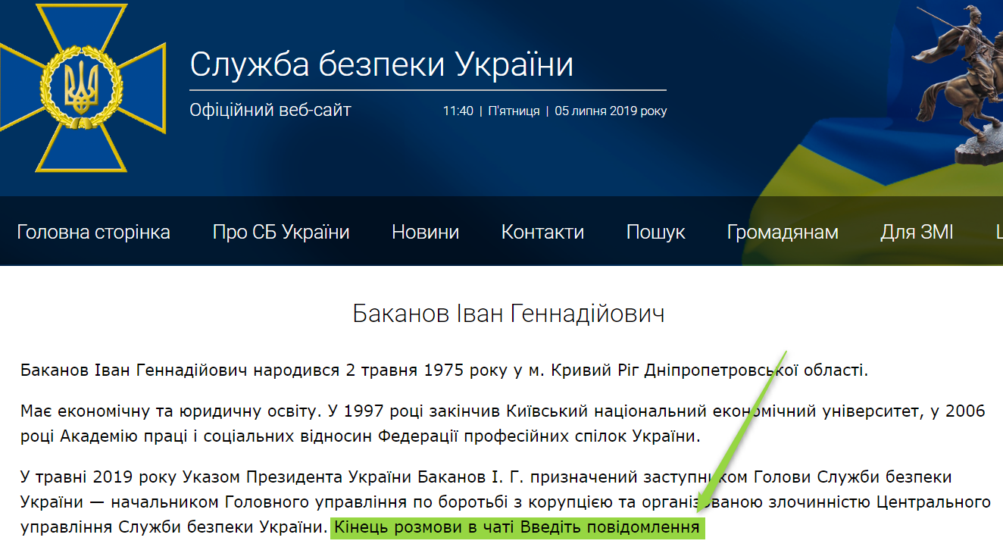Select the Для ЗМІ menu item
The image size is (1003, 547).
[x=917, y=232]
